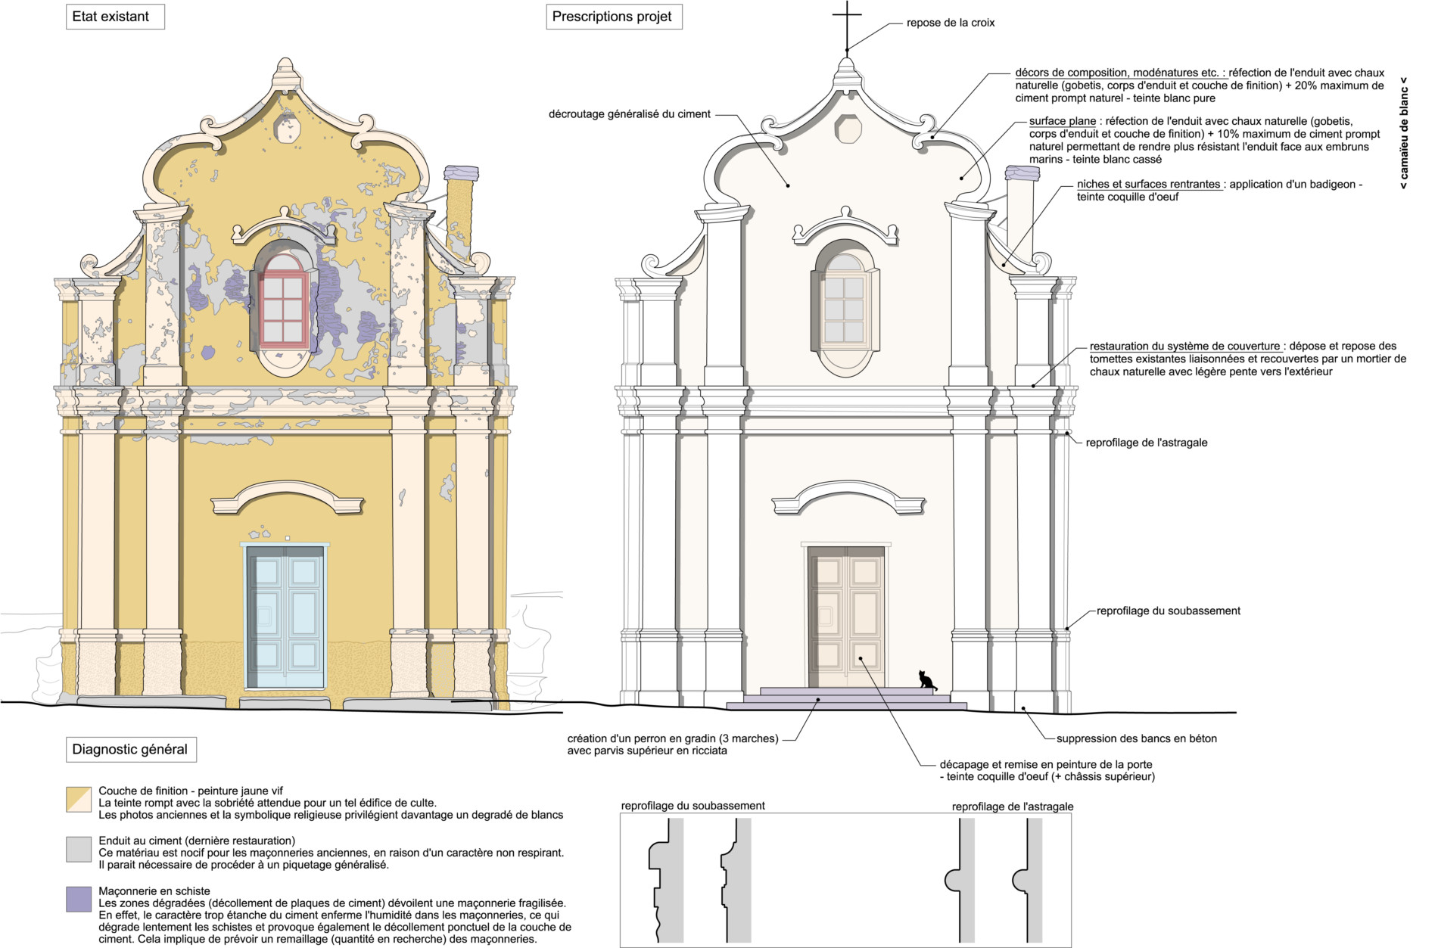Click the 'suppression des bancs en béton' label
This screenshot has height=948, width=1438.
1136,738
